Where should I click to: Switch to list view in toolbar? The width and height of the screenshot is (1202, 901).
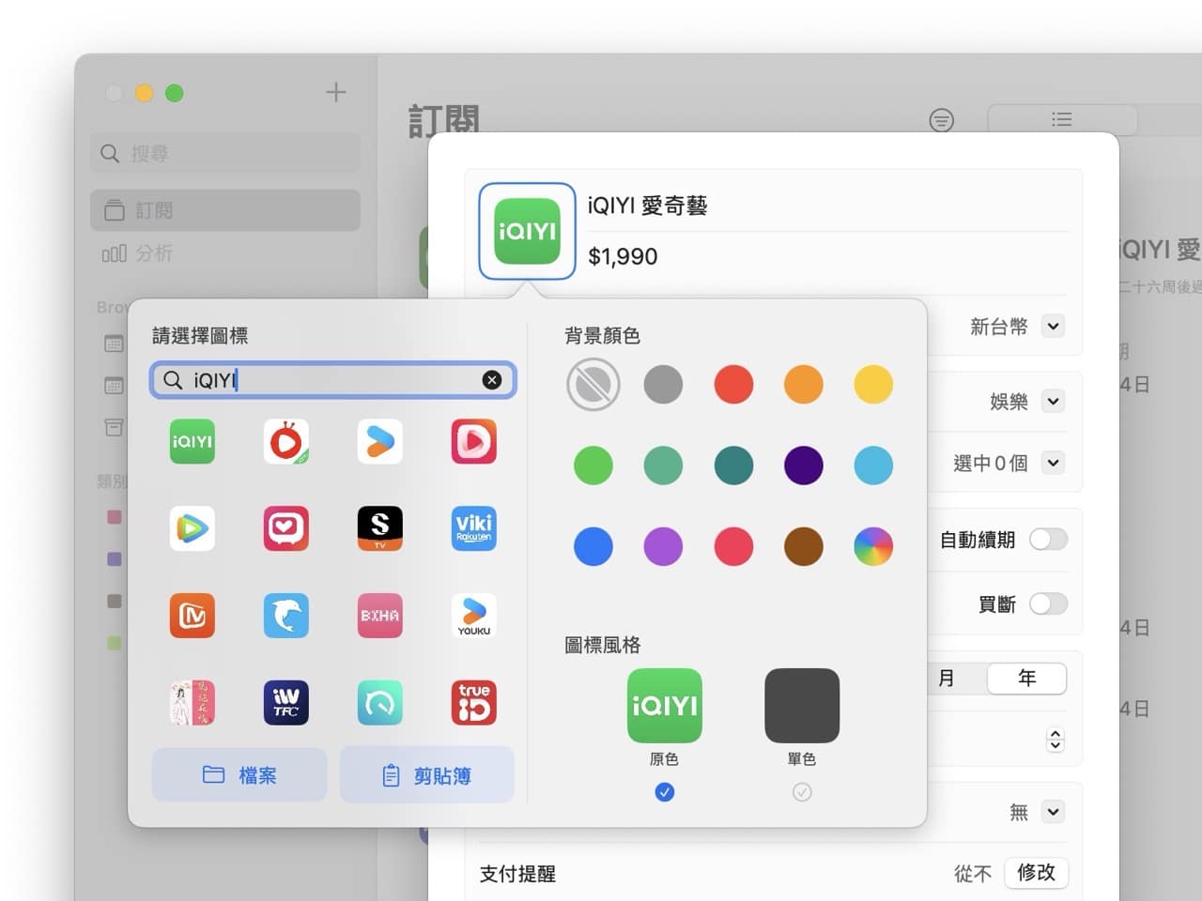[x=1062, y=119]
